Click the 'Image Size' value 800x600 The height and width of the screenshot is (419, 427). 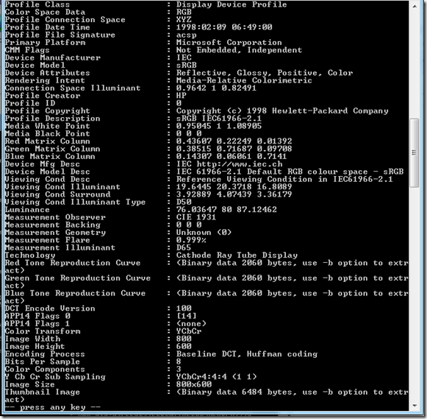tap(194, 384)
